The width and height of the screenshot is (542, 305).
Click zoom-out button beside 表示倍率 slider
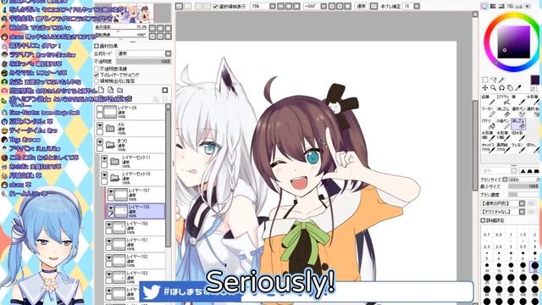(x=152, y=28)
